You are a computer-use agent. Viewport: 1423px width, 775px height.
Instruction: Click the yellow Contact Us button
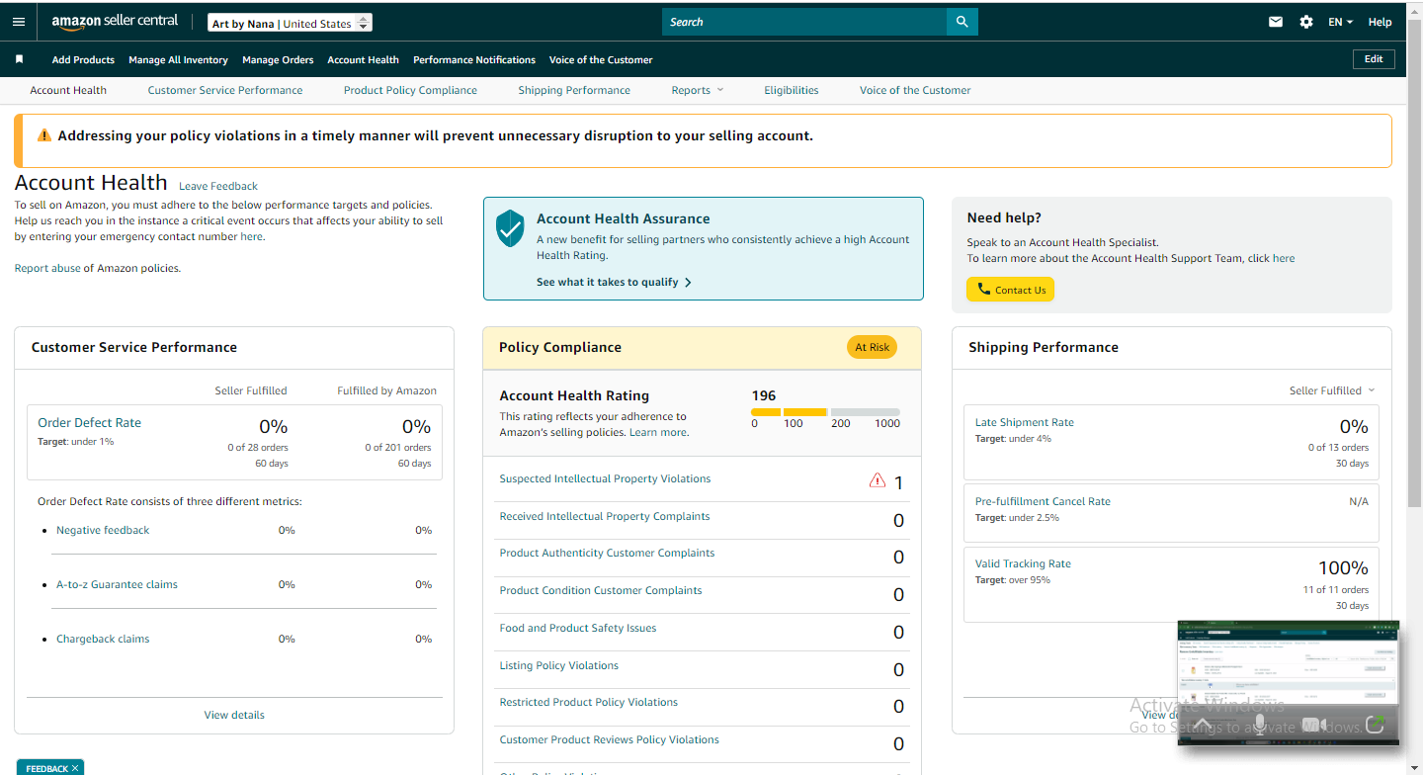pyautogui.click(x=1010, y=290)
